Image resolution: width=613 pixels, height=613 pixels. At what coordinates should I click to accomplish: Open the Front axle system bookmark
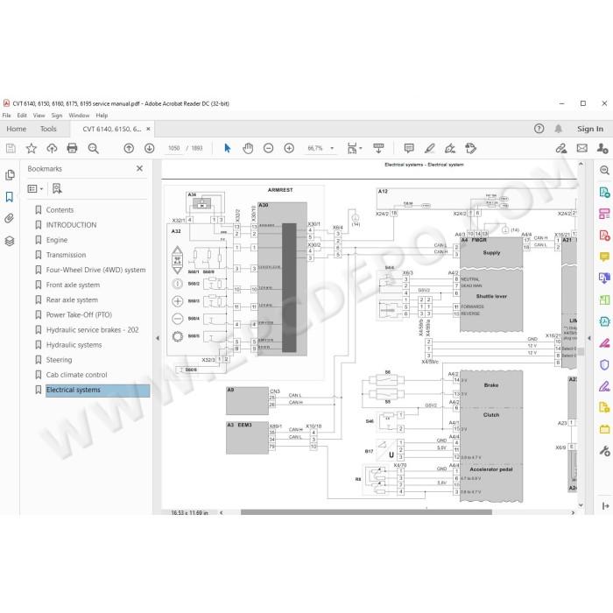pyautogui.click(x=73, y=285)
